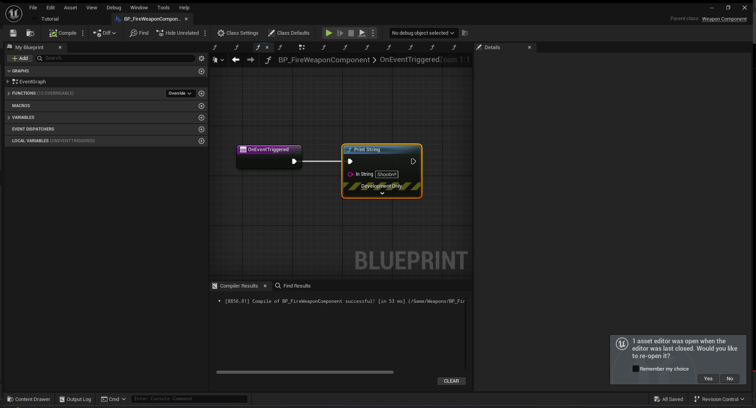Open the graph bookmarks dropdown
This screenshot has height=408, width=756.
[x=218, y=60]
